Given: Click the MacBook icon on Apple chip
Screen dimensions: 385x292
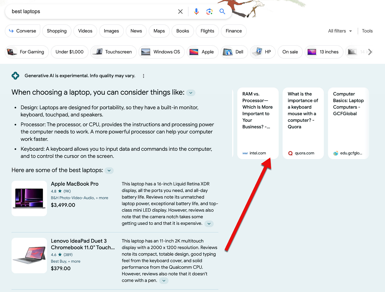Looking at the screenshot, I should (x=194, y=52).
